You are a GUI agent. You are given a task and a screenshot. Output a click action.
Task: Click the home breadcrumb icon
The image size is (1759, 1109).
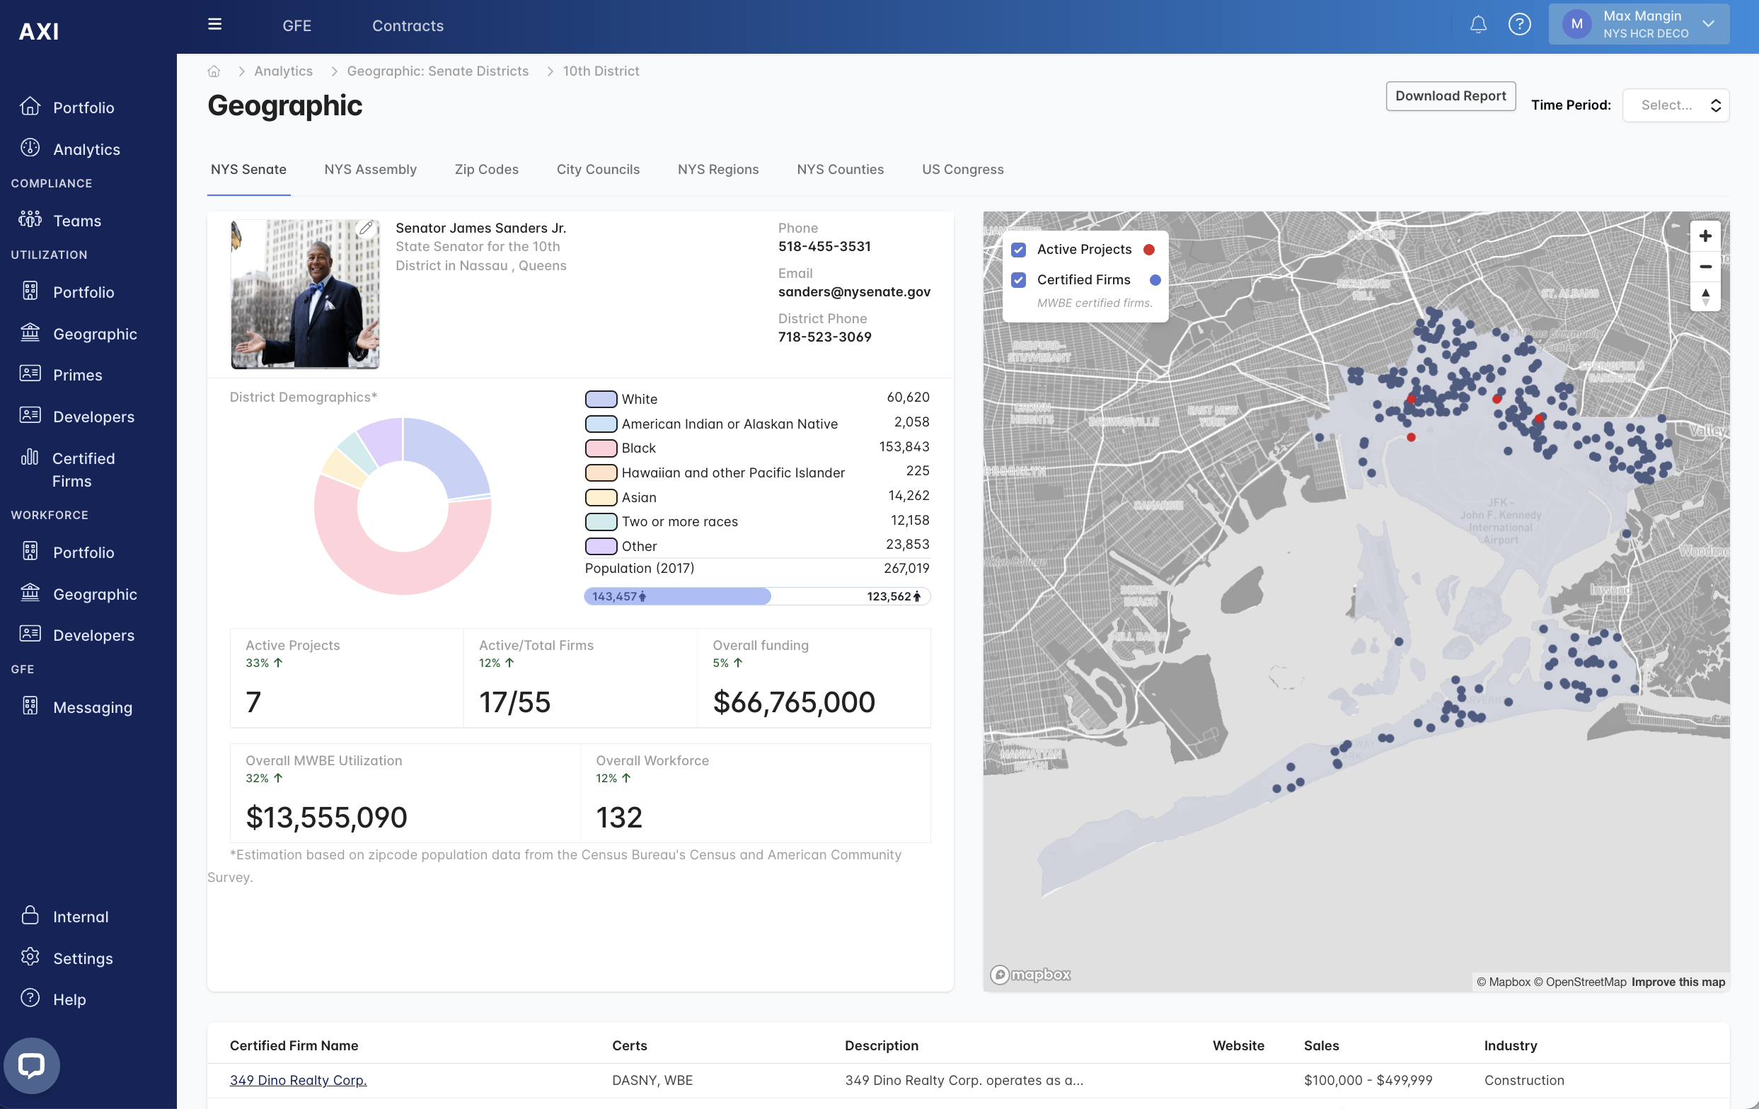click(x=214, y=71)
